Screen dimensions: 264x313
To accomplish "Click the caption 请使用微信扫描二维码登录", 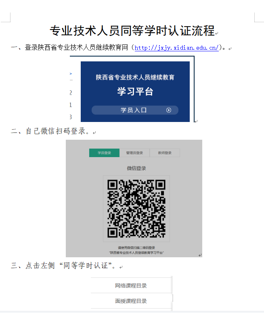I will tap(136, 248).
